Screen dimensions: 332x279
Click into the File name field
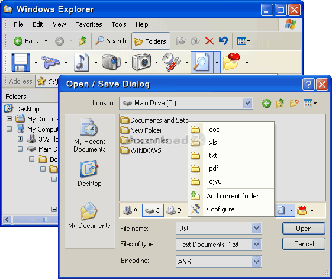(x=214, y=228)
